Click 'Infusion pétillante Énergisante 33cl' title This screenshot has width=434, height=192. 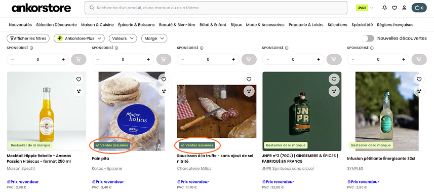pos(381,159)
